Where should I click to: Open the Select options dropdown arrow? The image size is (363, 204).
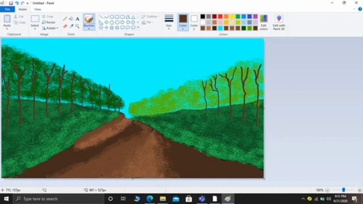point(35,29)
